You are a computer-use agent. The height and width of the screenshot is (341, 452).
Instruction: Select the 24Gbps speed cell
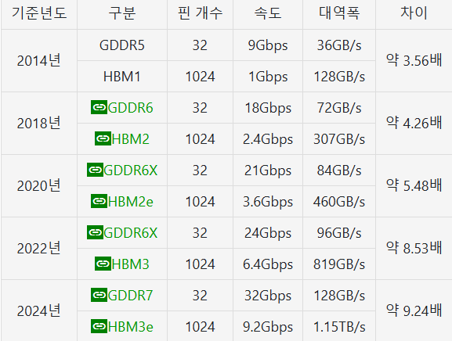(268, 233)
